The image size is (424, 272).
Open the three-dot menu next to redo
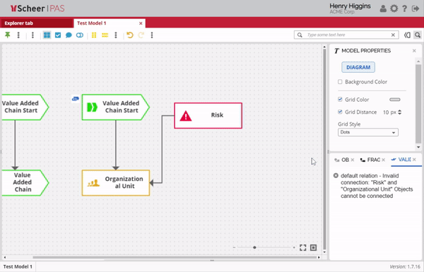152,35
